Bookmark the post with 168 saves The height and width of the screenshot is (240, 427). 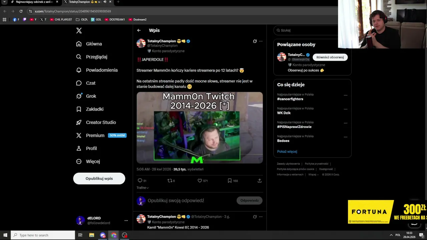click(230, 181)
